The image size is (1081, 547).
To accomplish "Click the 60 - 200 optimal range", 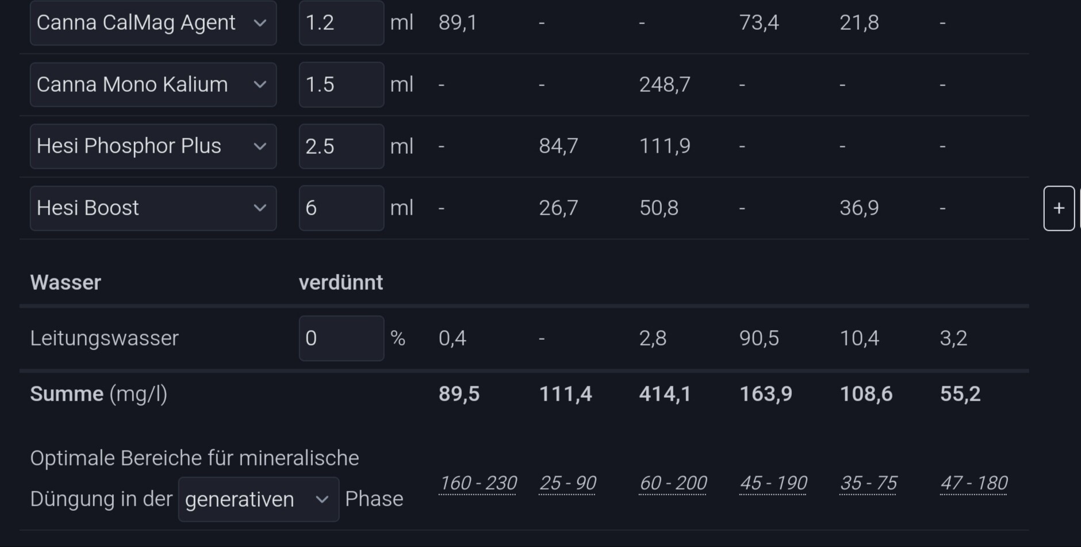I will coord(672,483).
